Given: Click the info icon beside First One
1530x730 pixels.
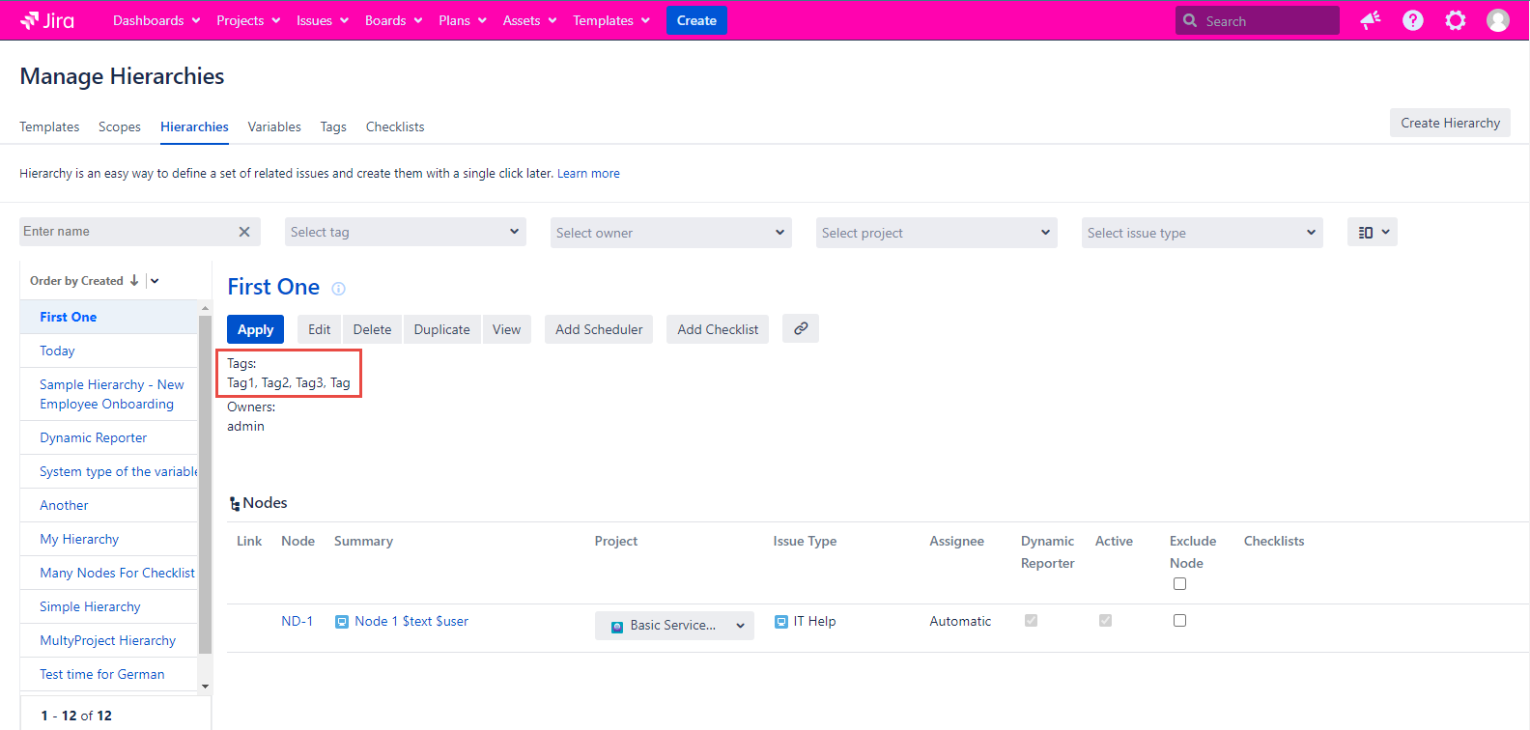Looking at the screenshot, I should click(338, 289).
